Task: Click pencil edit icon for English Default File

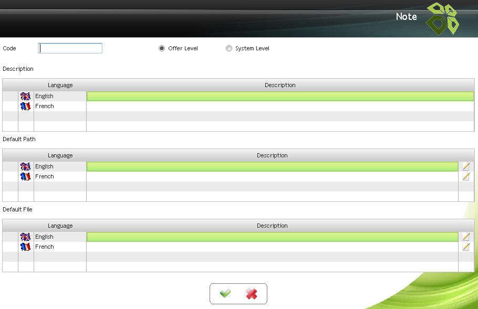Action: coord(466,237)
